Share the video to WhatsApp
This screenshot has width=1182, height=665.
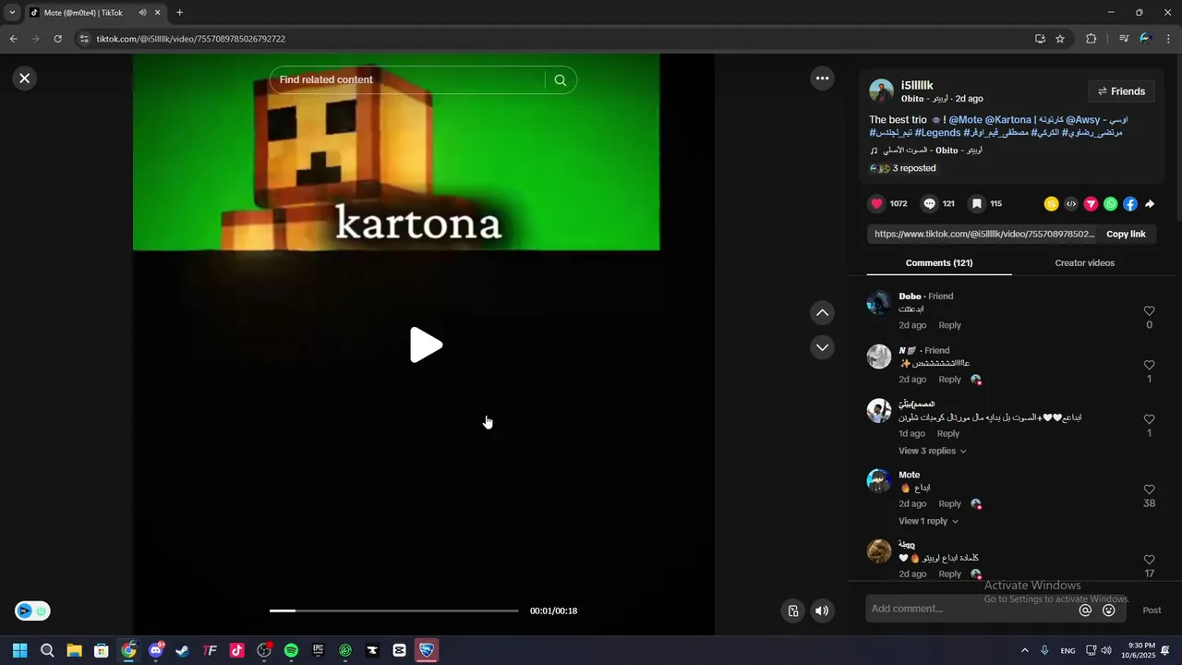(x=1110, y=204)
